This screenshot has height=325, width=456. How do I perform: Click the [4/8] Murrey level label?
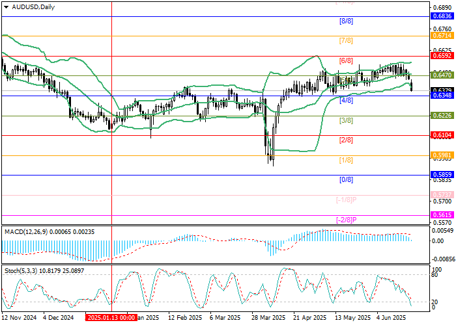coord(346,100)
